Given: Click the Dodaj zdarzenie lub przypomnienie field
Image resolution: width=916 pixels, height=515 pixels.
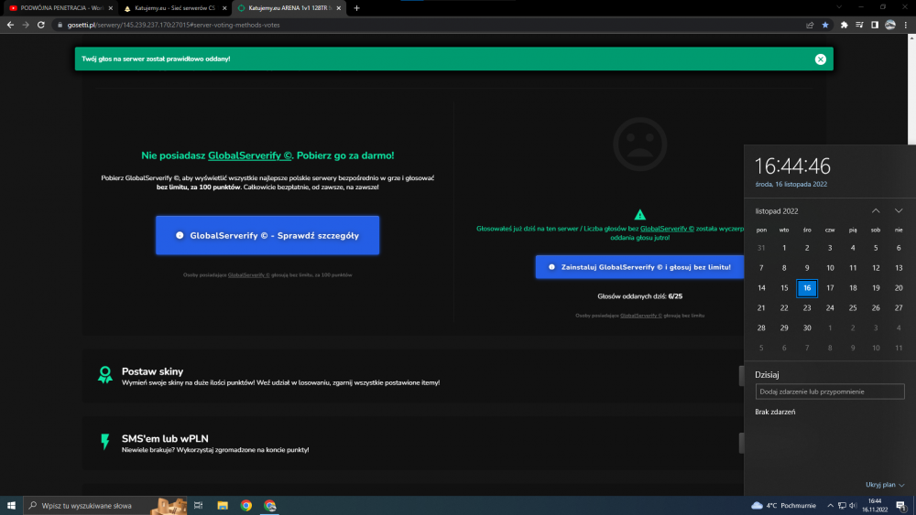Looking at the screenshot, I should point(830,392).
